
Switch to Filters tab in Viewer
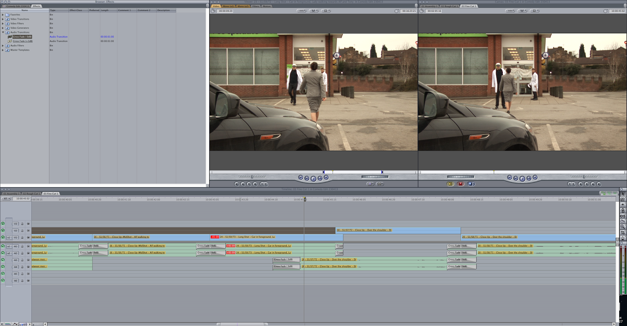coord(256,6)
